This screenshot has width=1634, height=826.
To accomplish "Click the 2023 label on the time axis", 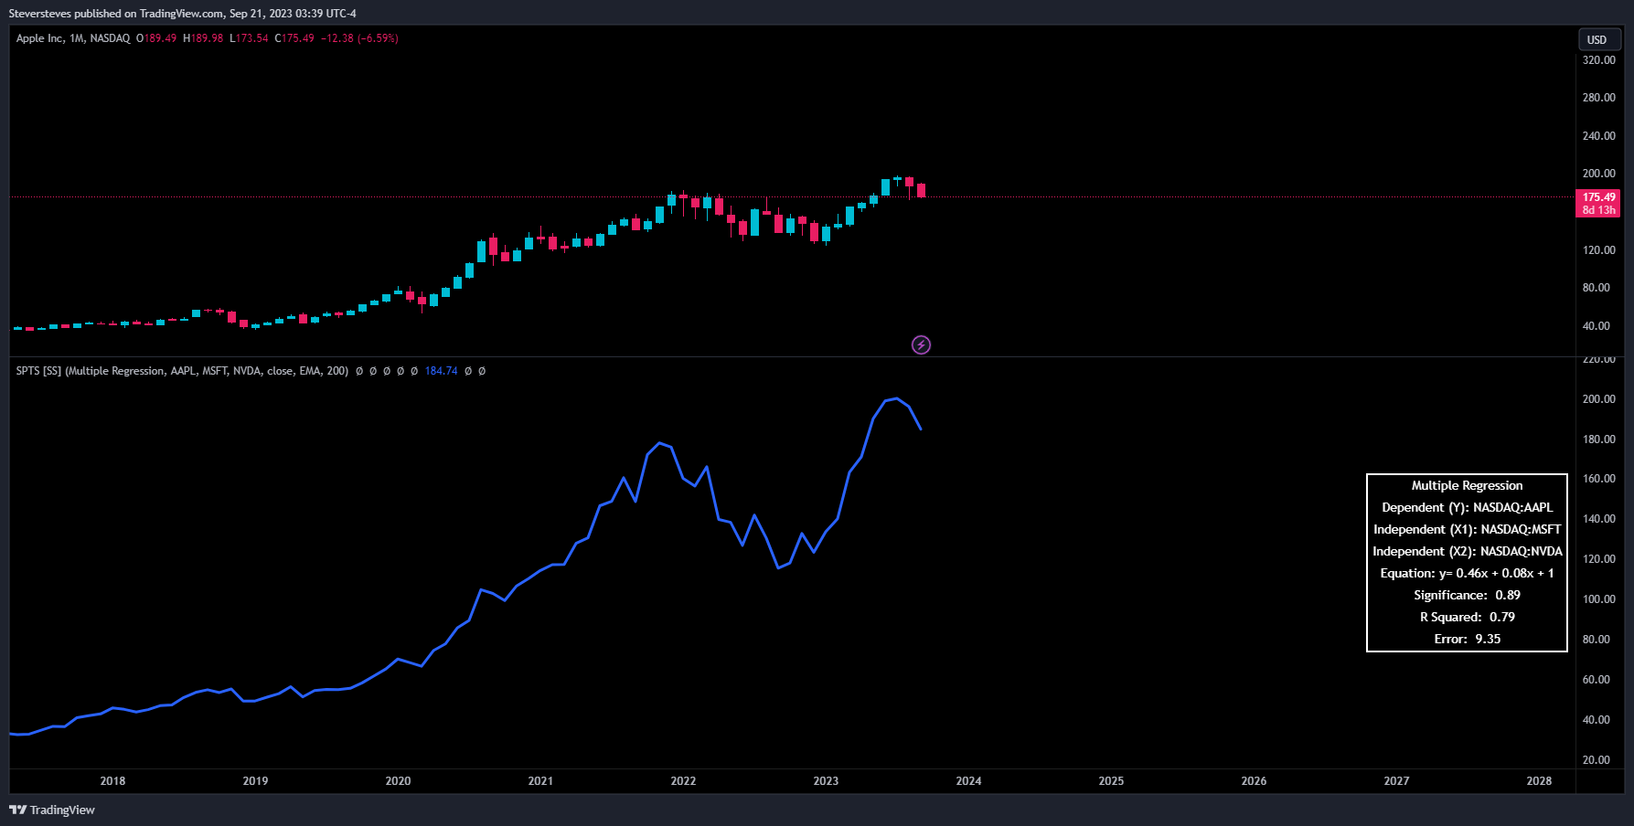I will pos(826,780).
